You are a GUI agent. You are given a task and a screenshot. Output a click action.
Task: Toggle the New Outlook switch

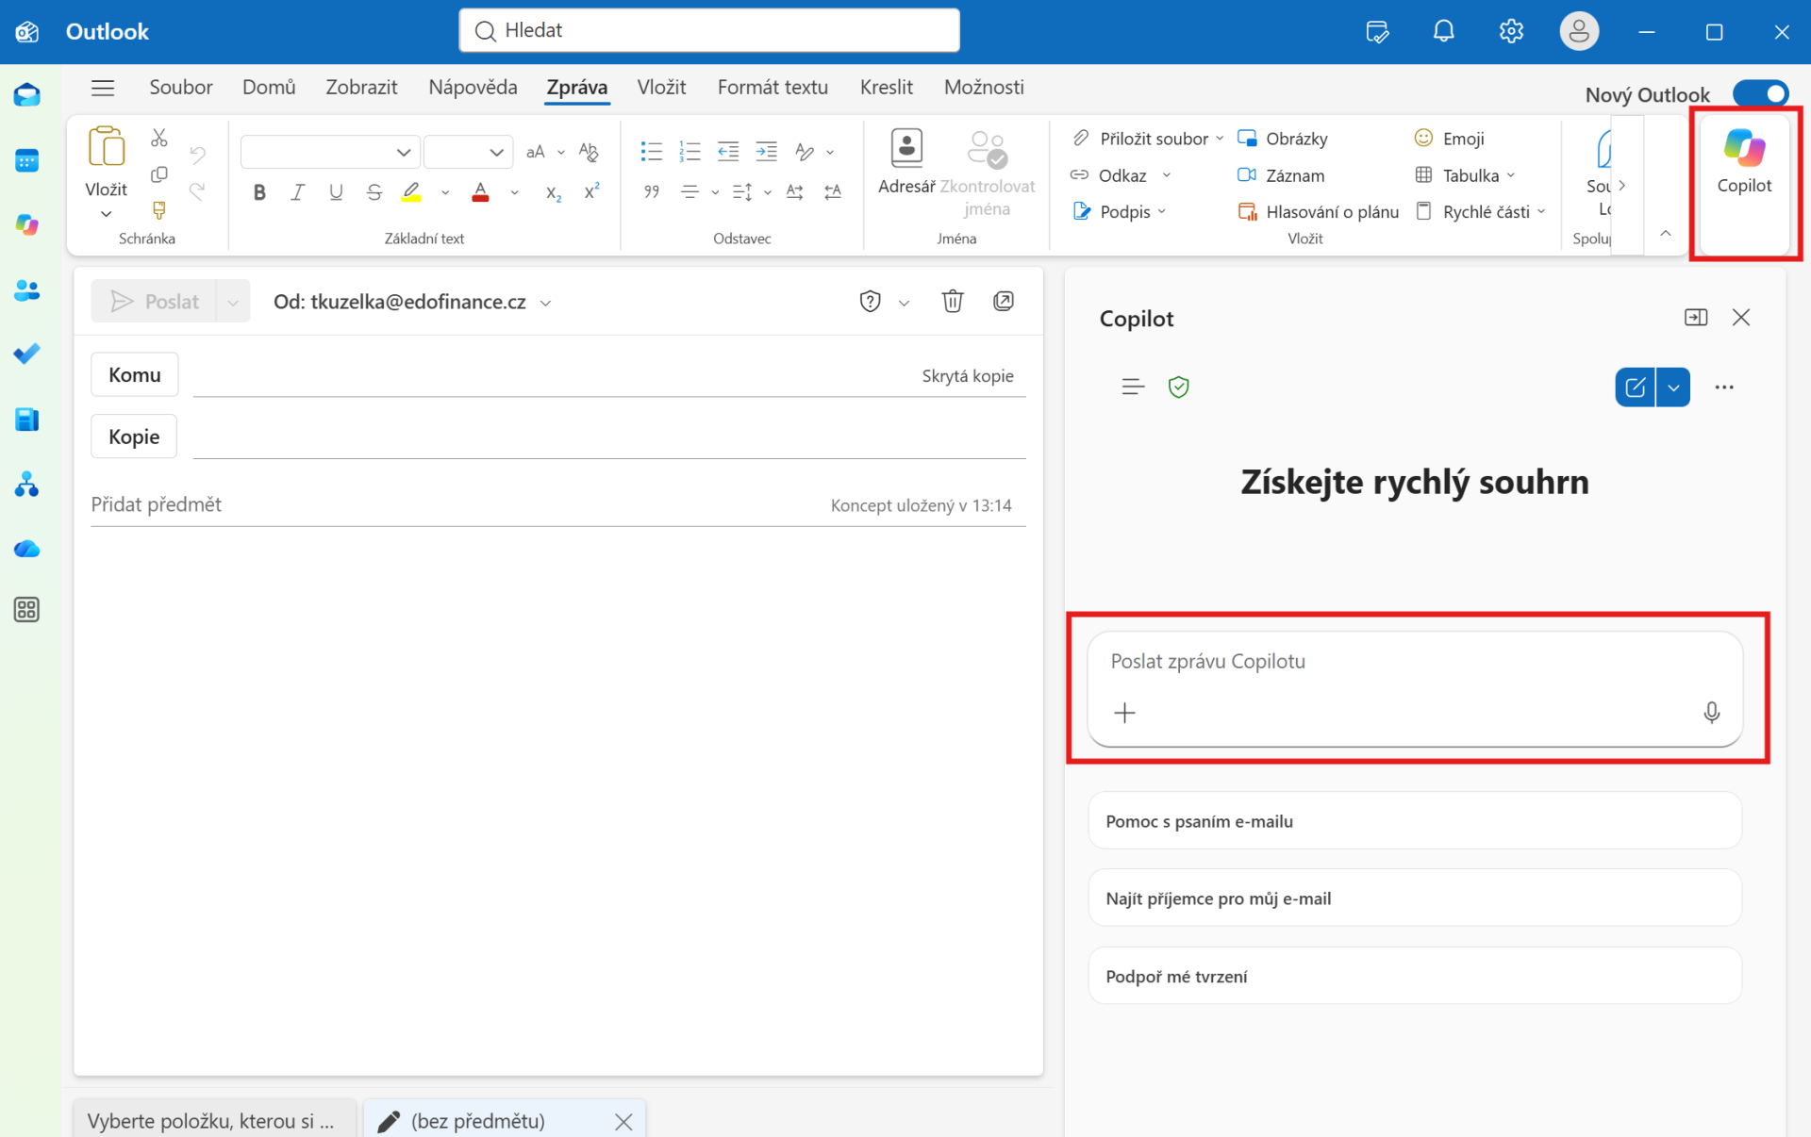(1760, 94)
